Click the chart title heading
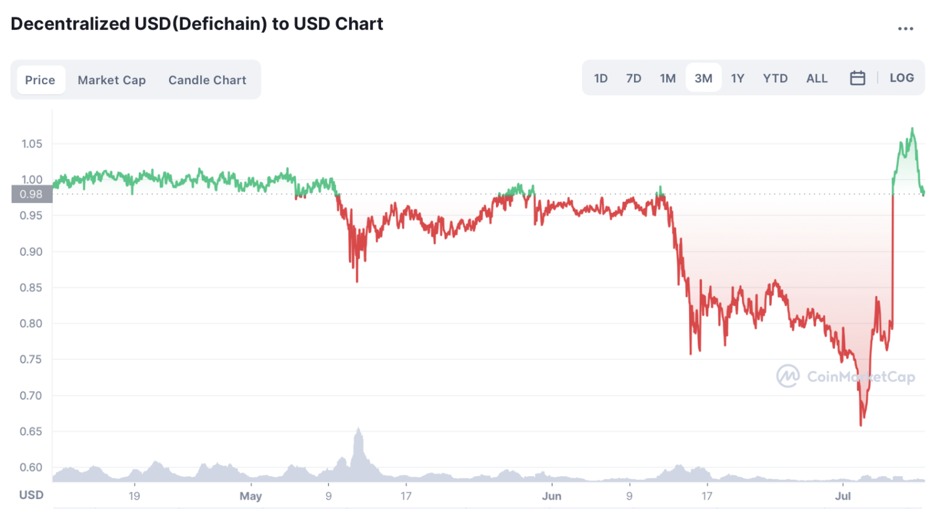 [x=197, y=24]
